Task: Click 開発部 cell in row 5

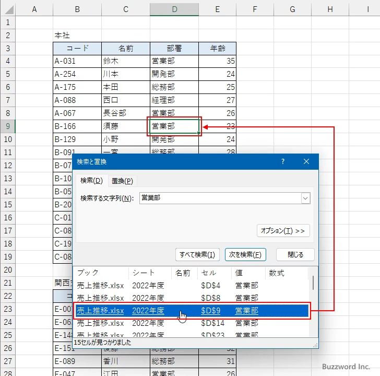Action: click(174, 74)
